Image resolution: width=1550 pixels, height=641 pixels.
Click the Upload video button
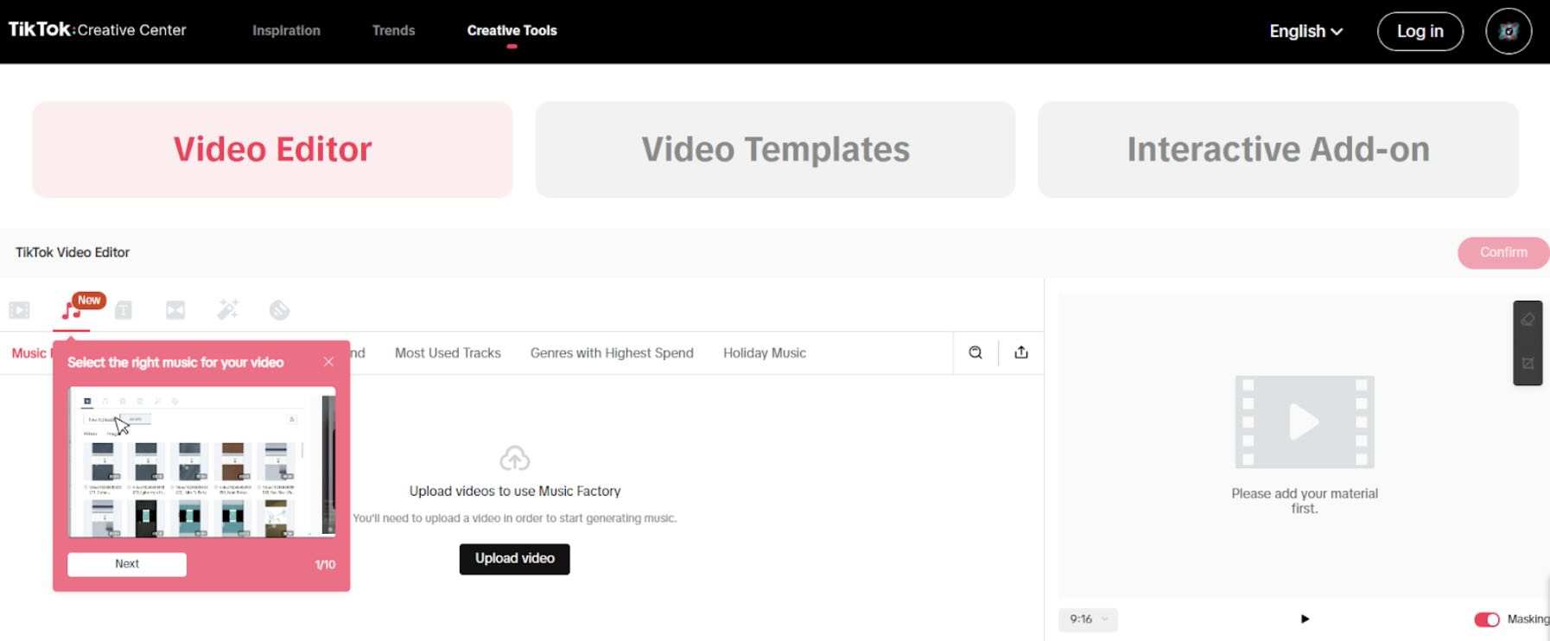[515, 559]
